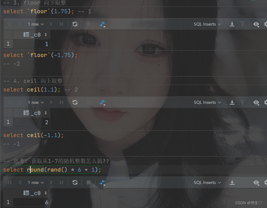Click the '-- 4. ceil 向上取整' comment
This screenshot has width=267, height=208.
(33, 81)
